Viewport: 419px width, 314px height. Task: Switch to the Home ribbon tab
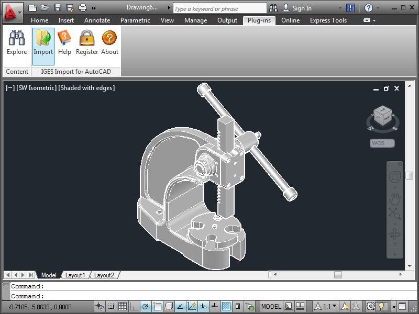click(x=40, y=20)
